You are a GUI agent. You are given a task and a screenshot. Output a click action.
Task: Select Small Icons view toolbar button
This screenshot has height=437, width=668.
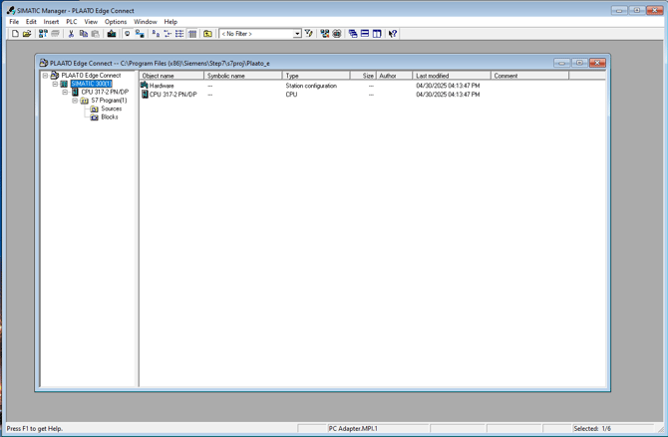(167, 34)
